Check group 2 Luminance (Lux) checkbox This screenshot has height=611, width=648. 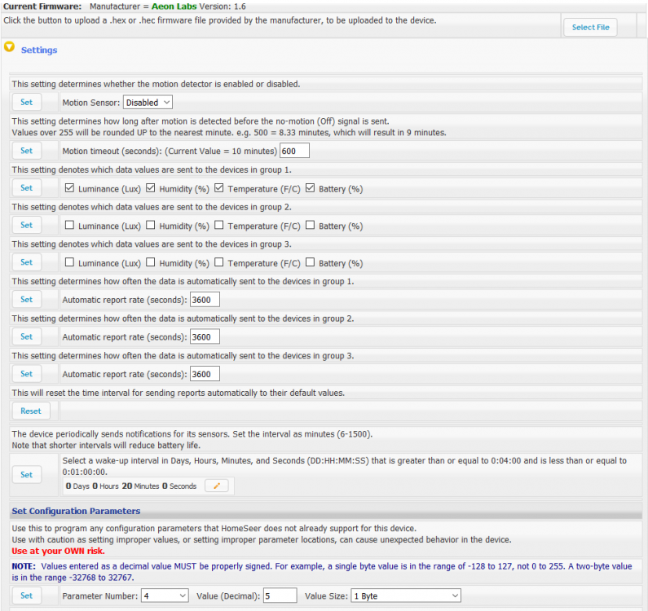[x=69, y=226]
